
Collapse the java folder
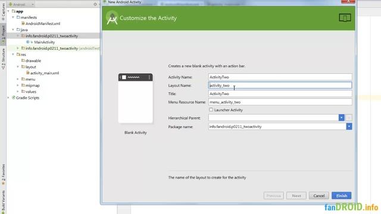(x=13, y=30)
